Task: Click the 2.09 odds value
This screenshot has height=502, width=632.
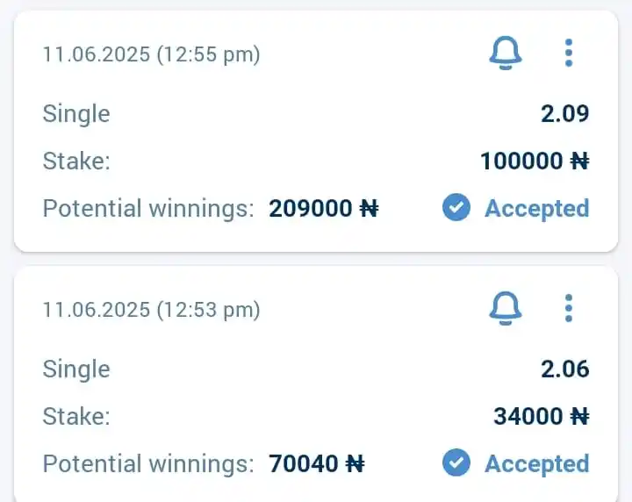Action: (564, 113)
